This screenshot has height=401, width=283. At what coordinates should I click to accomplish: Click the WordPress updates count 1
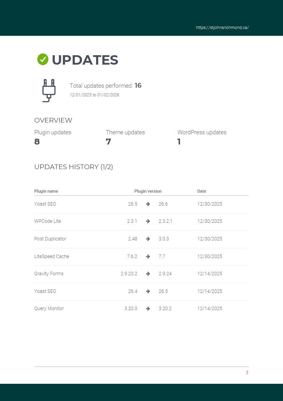179,142
